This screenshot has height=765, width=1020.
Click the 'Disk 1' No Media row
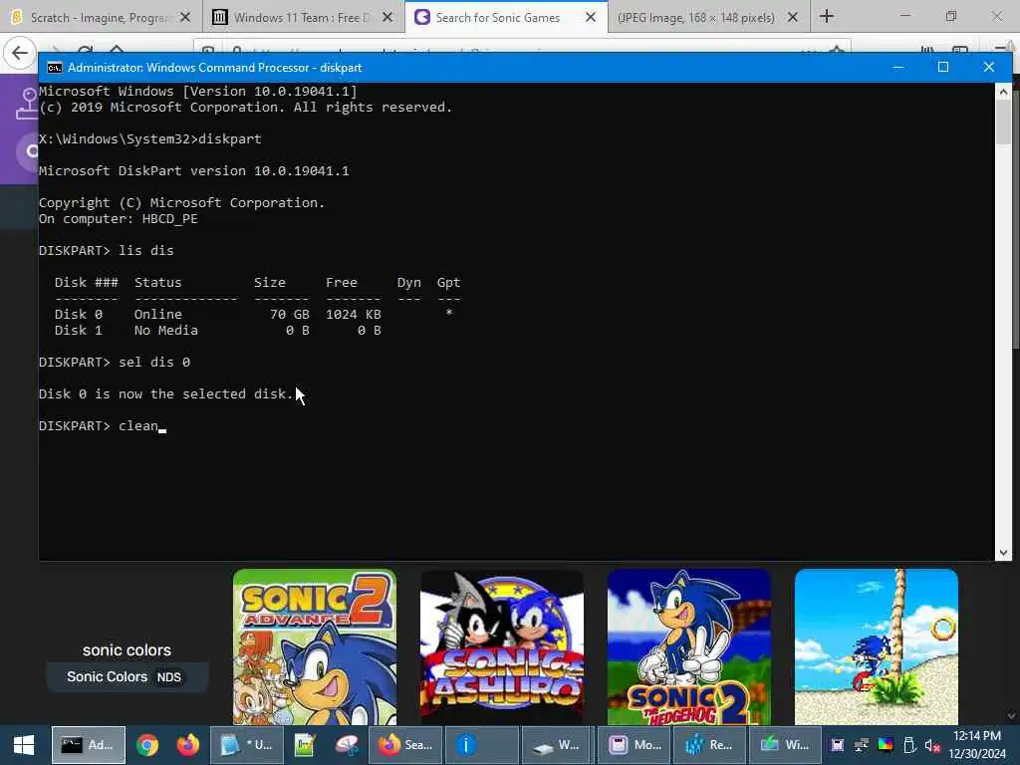click(218, 331)
